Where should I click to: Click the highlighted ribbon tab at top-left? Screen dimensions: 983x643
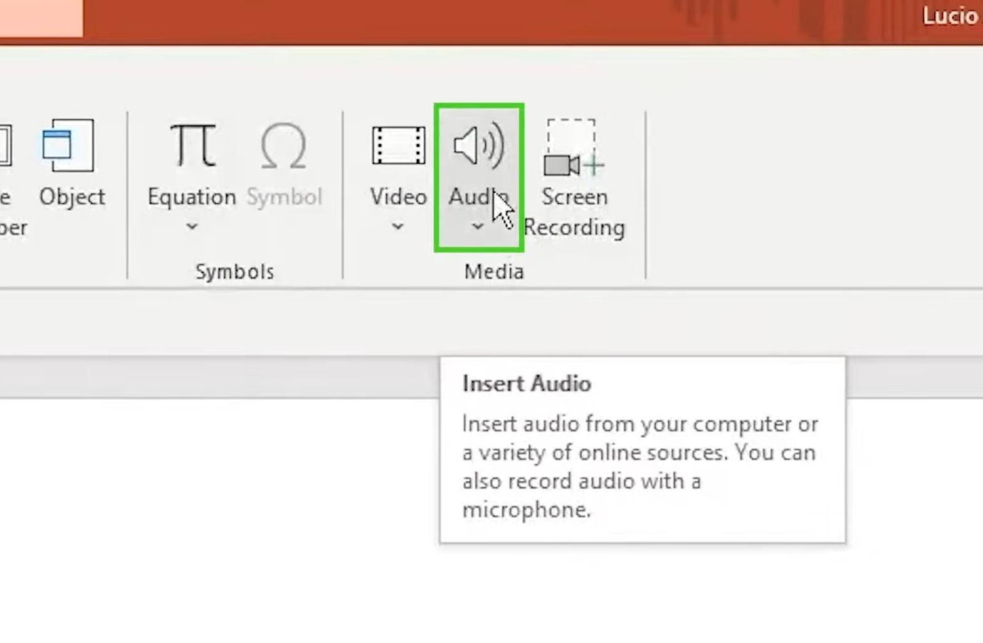41,18
